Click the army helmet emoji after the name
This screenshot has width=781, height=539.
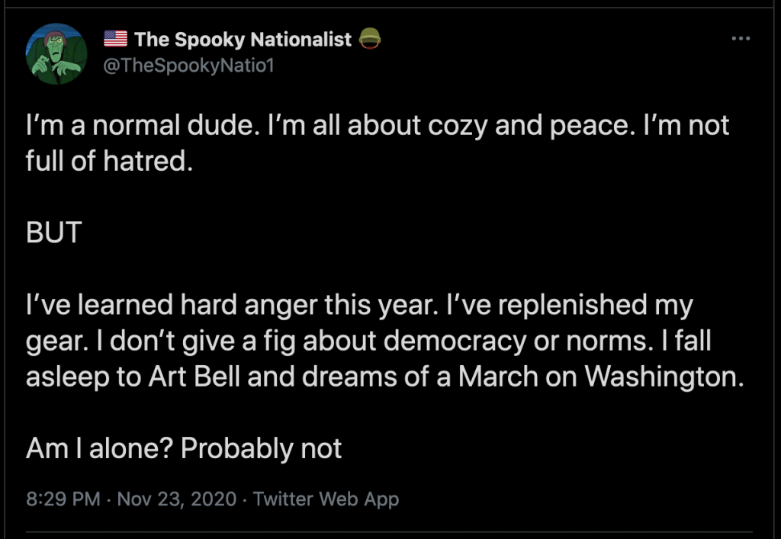[x=370, y=38]
